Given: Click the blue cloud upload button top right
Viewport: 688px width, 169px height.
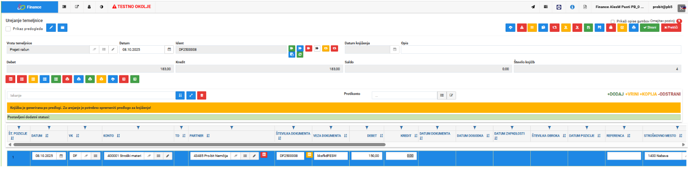Looking at the screenshot, I should click(x=511, y=27).
